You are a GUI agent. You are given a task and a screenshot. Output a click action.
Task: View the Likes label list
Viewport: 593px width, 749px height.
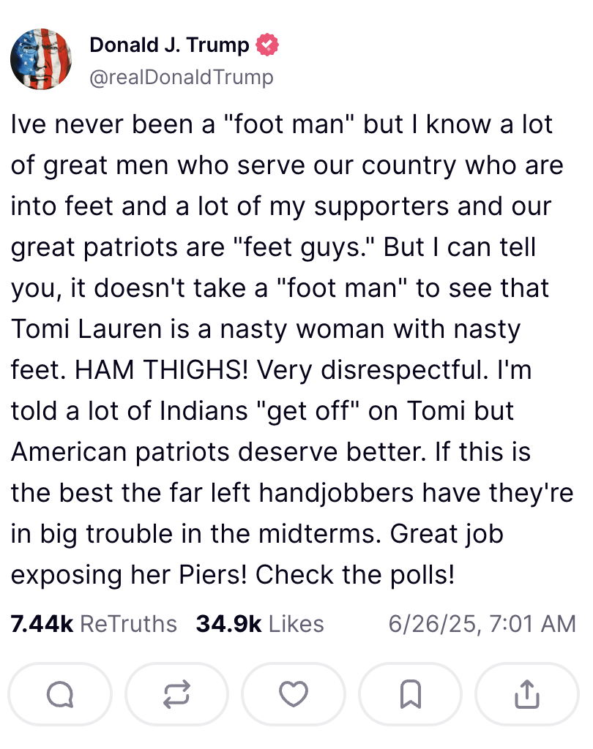[296, 624]
